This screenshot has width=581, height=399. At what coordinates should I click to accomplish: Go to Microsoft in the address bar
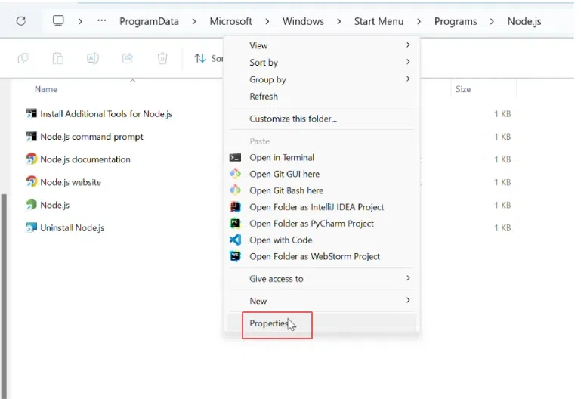point(231,21)
